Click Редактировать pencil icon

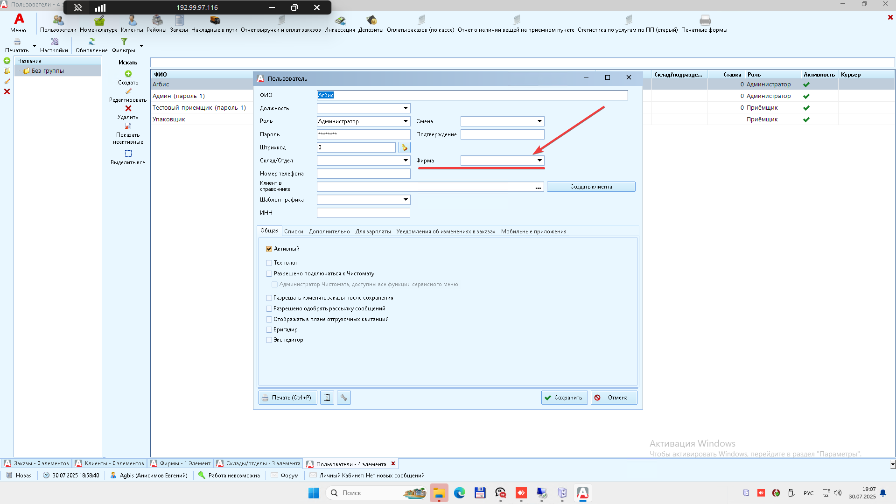pyautogui.click(x=128, y=91)
